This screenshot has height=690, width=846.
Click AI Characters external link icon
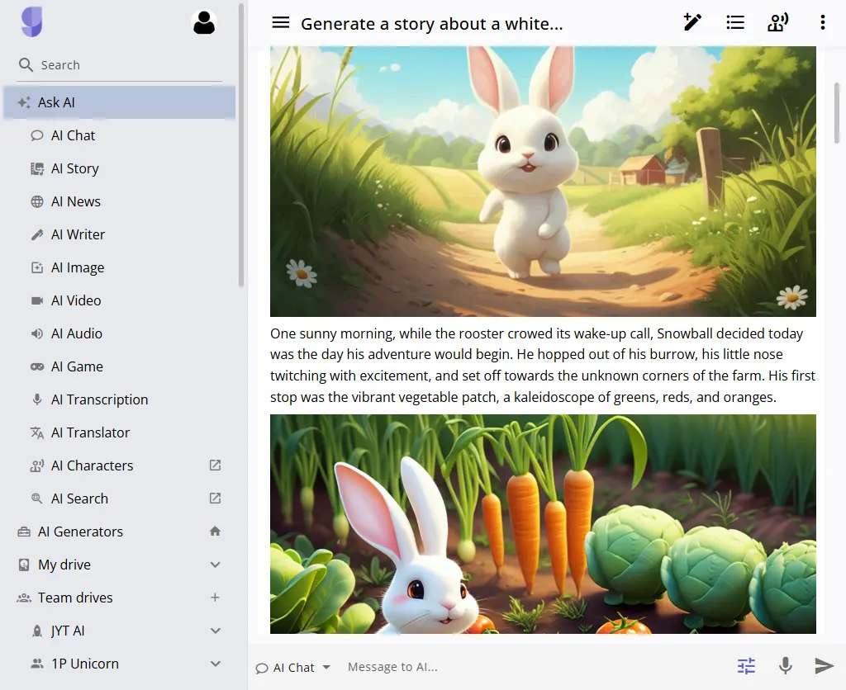tap(215, 466)
